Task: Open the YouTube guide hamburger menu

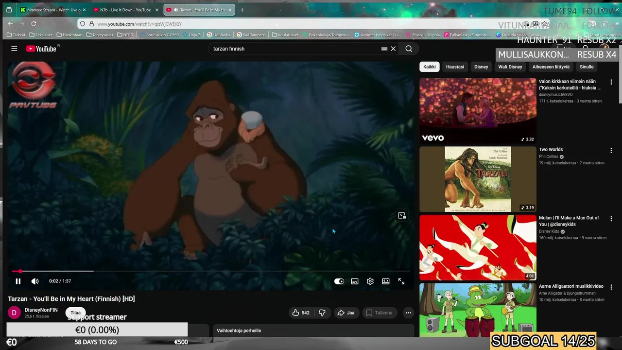Action: 14,49
